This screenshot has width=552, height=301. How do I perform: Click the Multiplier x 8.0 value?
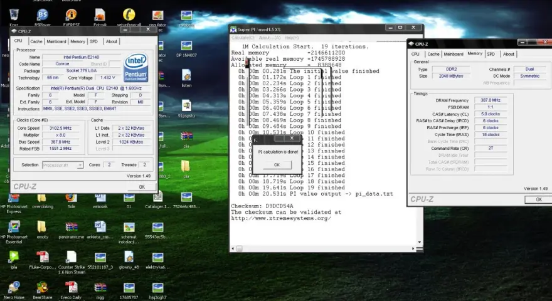tap(61, 135)
